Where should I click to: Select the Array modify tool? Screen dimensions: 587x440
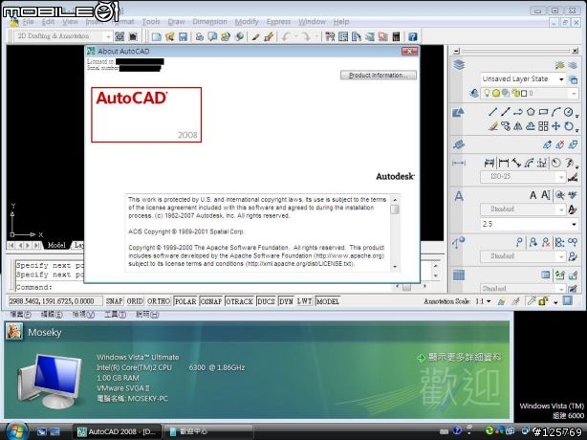point(543,126)
